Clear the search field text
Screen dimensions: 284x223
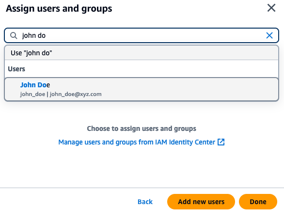coord(269,35)
